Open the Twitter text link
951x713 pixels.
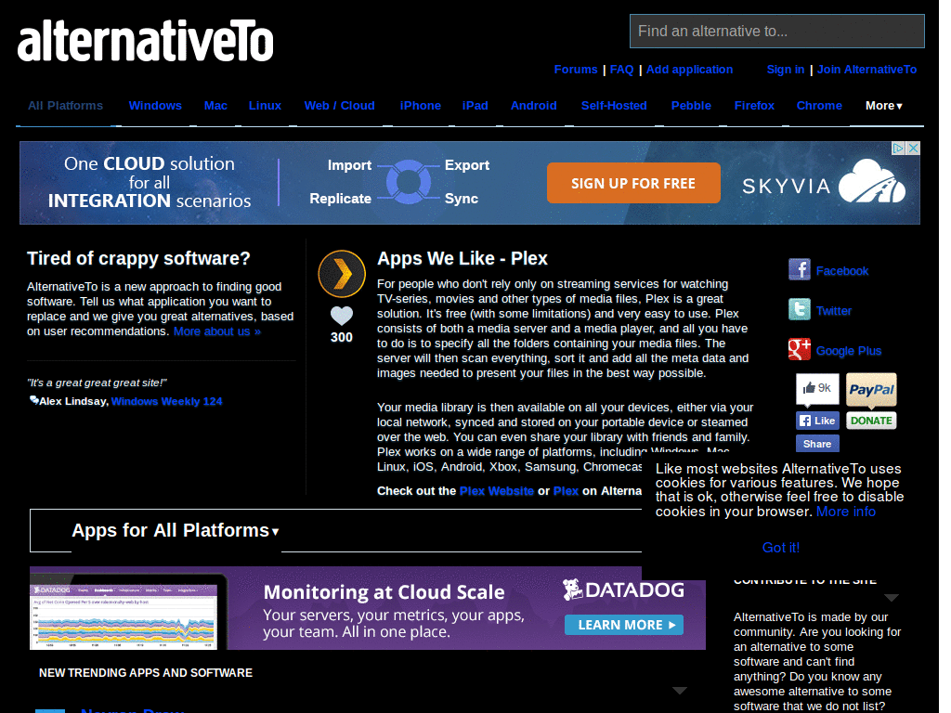[834, 311]
